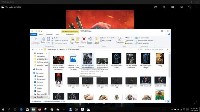Image resolution: width=200 pixels, height=112 pixels.
Task: Click the Pegar clipboard icon
Action: coord(48,39)
